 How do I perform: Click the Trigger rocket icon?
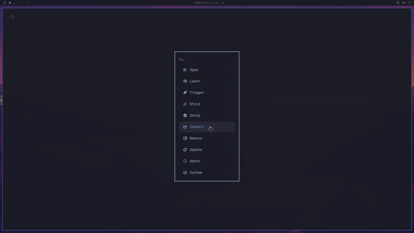[185, 93]
